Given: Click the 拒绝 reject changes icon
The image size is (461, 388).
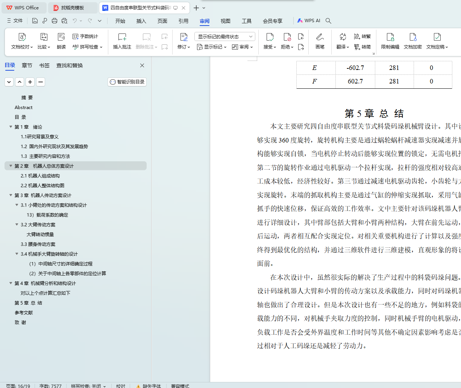Looking at the screenshot, I should [287, 37].
